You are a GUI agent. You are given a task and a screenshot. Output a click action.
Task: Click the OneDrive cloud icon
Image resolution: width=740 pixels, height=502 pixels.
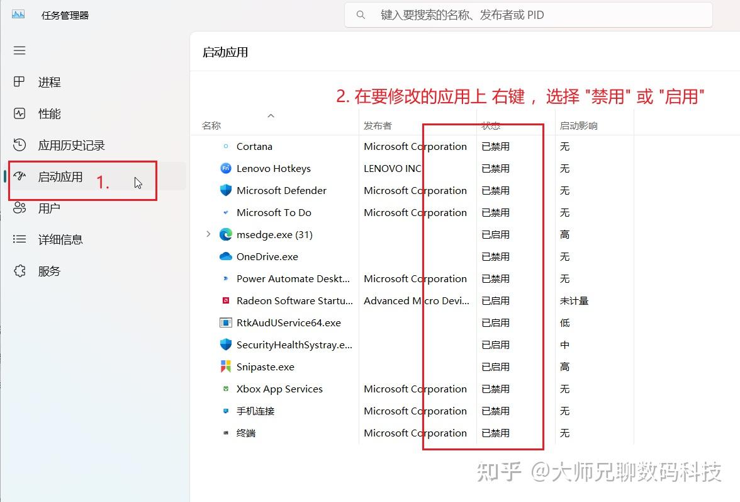[225, 256]
